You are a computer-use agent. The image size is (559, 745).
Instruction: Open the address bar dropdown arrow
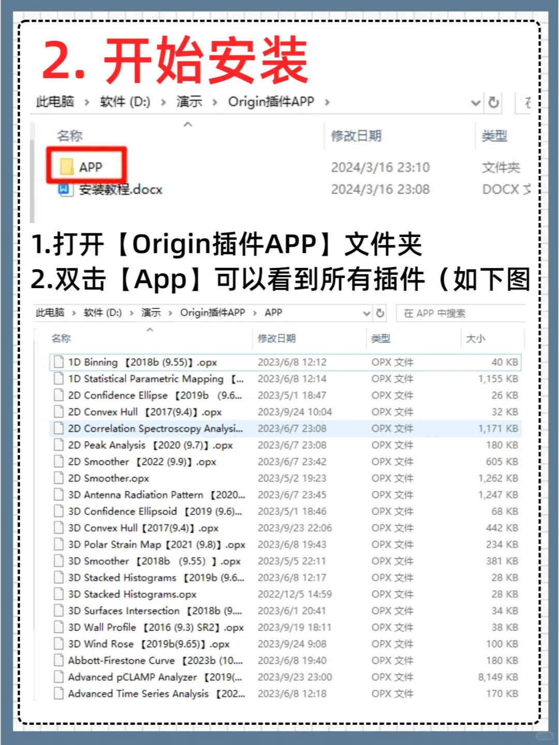[x=476, y=103]
